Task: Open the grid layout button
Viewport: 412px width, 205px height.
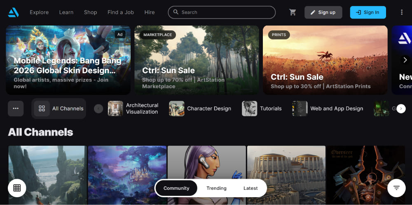Action: 17,188
